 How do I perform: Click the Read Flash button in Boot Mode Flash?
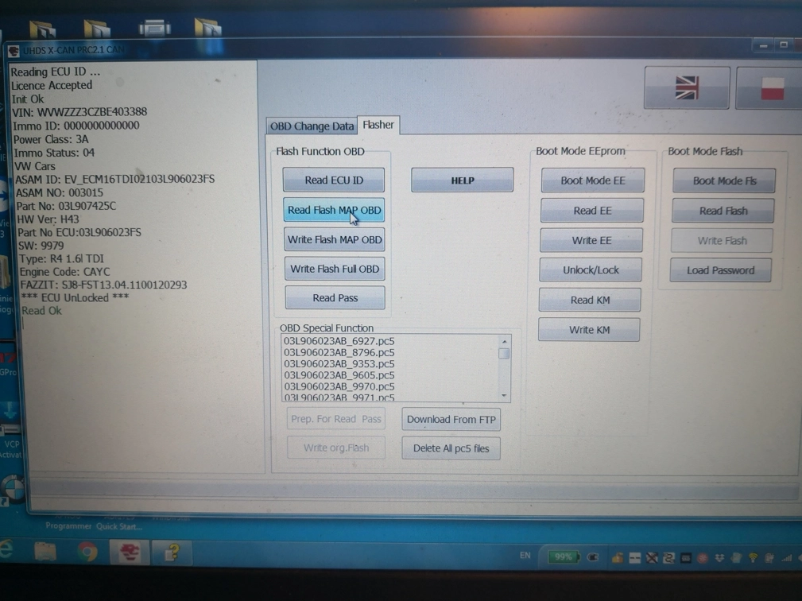click(x=723, y=211)
